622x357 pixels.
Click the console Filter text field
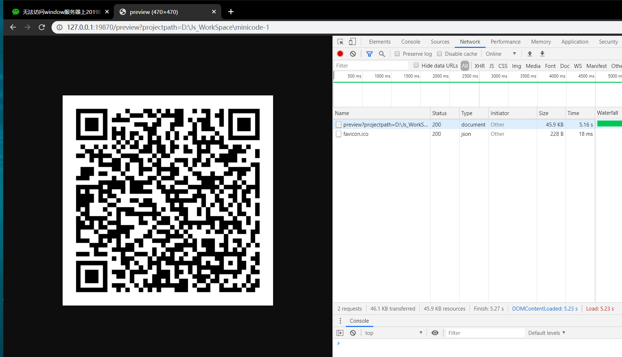tap(485, 333)
